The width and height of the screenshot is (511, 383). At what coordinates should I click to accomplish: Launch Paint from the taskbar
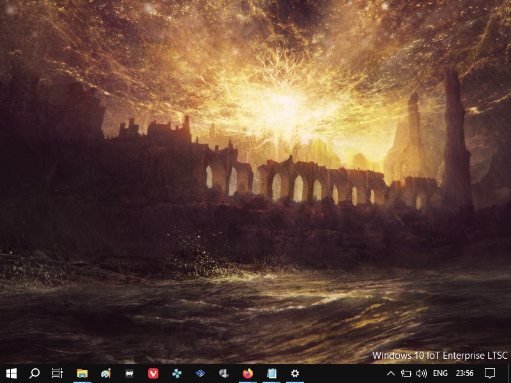pos(106,373)
